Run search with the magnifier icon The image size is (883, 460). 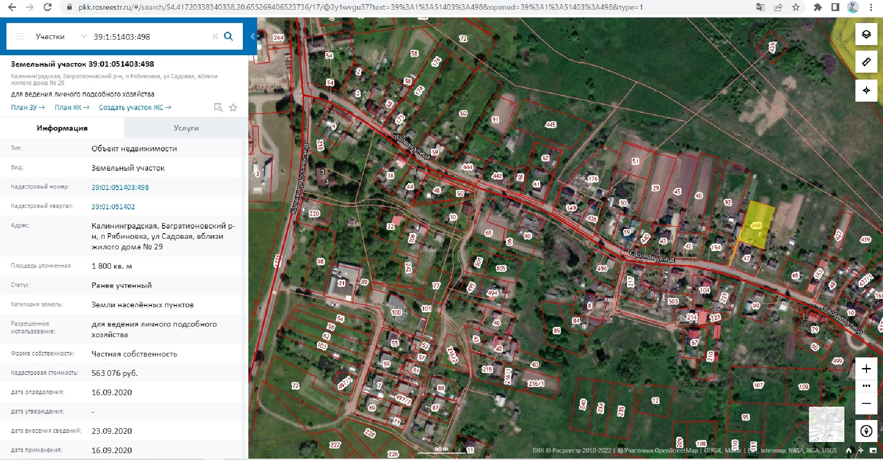click(228, 36)
